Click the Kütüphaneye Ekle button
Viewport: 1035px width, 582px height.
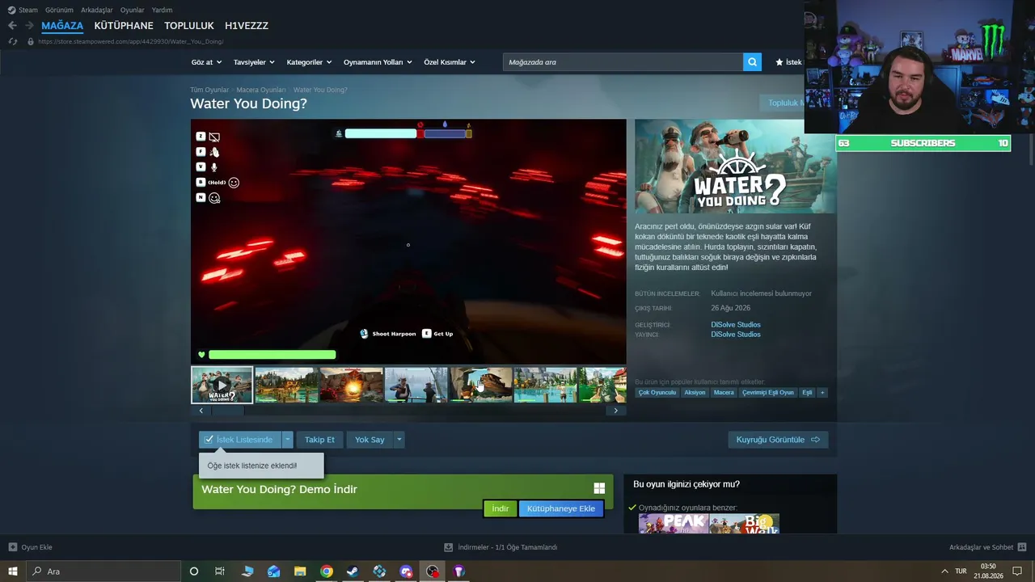tap(561, 508)
